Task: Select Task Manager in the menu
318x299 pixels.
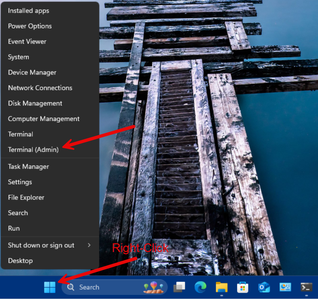Action: click(29, 167)
